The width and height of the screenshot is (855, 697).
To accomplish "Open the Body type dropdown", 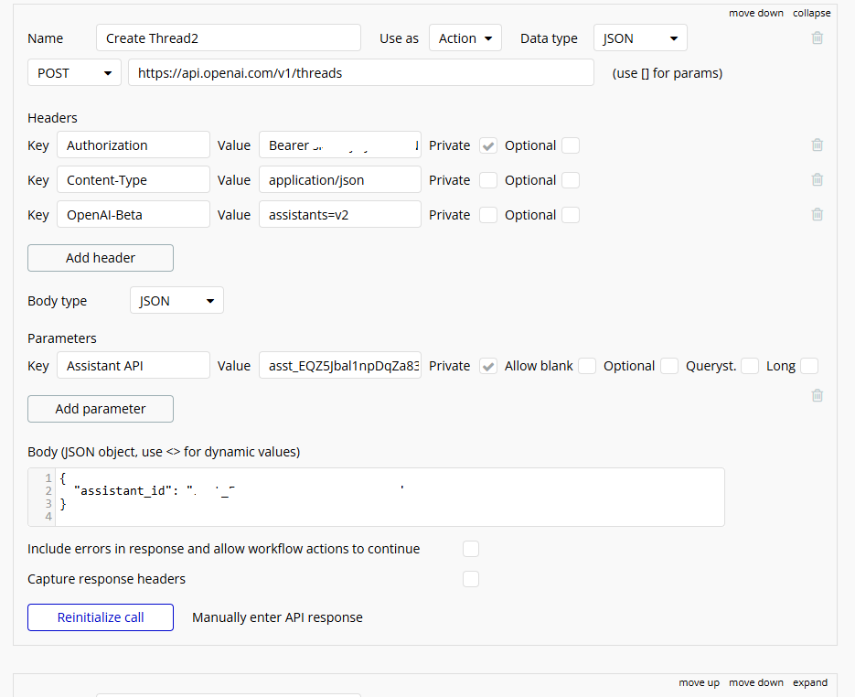I will coord(176,301).
